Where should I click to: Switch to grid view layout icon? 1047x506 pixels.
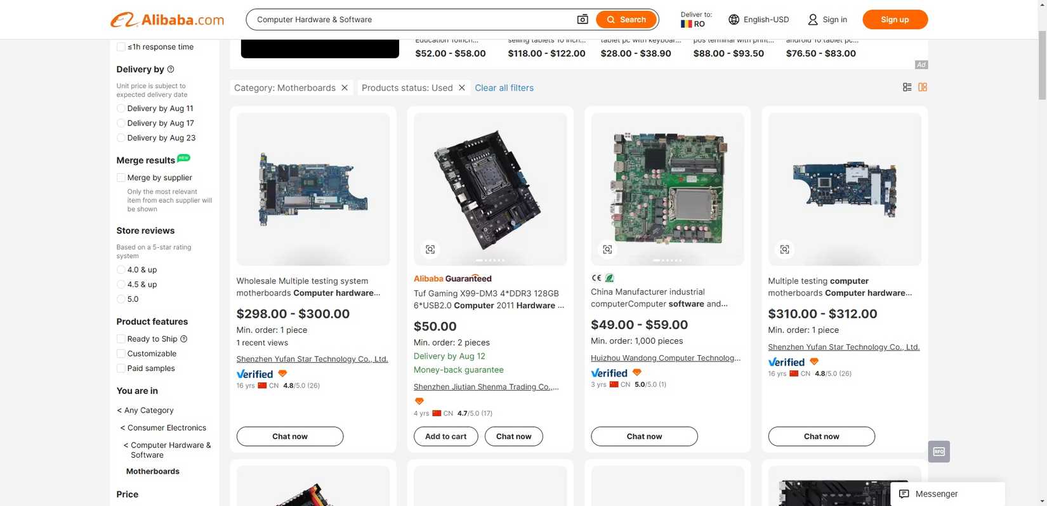[923, 88]
